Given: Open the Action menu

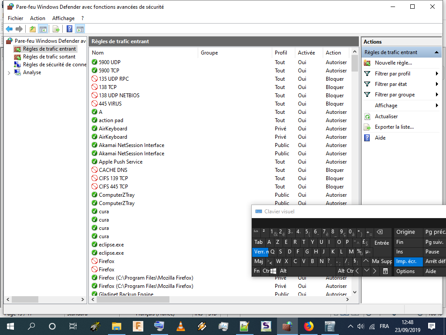Looking at the screenshot, I should pos(37,18).
